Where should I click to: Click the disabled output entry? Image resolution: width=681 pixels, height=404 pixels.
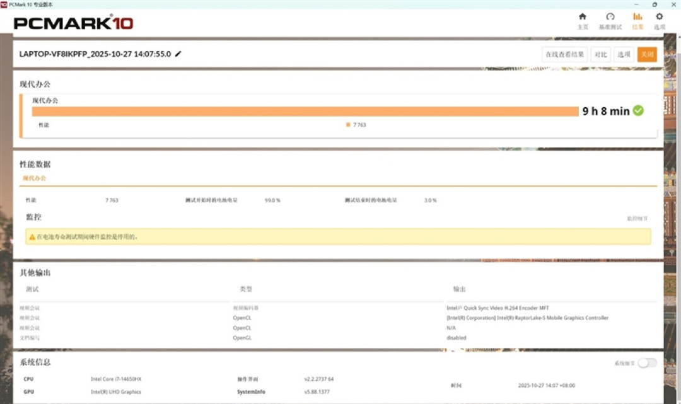tap(457, 338)
